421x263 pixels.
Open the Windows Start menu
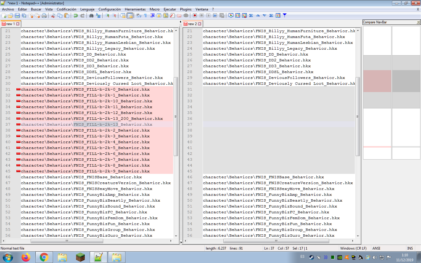point(8,257)
